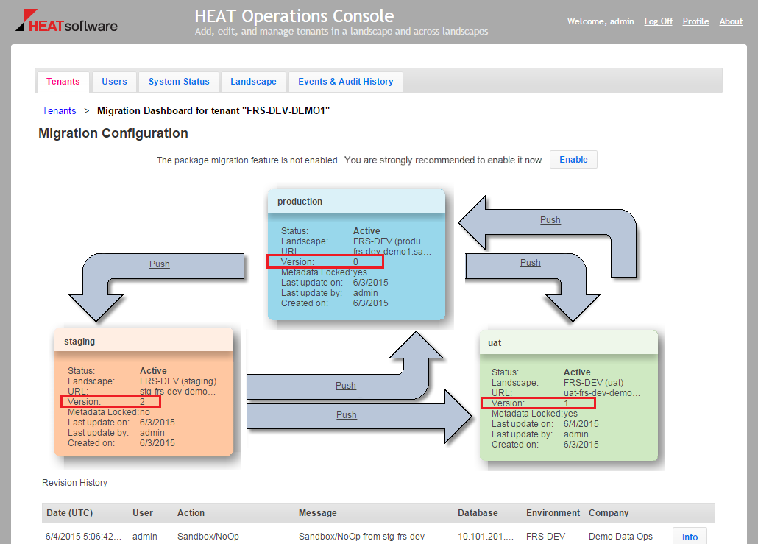Click the staging Landscape value FRS-DEV (staging)
The image size is (758, 544).
178,381
